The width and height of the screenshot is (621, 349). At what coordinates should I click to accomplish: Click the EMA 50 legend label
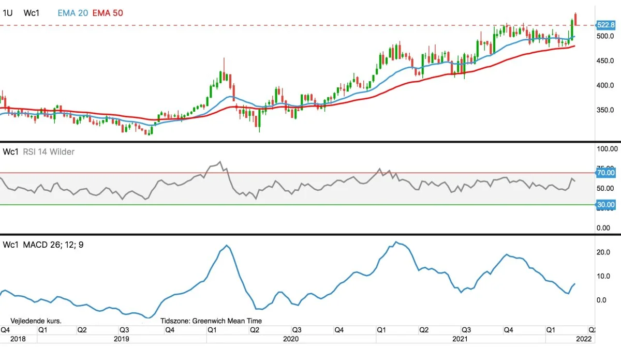108,13
